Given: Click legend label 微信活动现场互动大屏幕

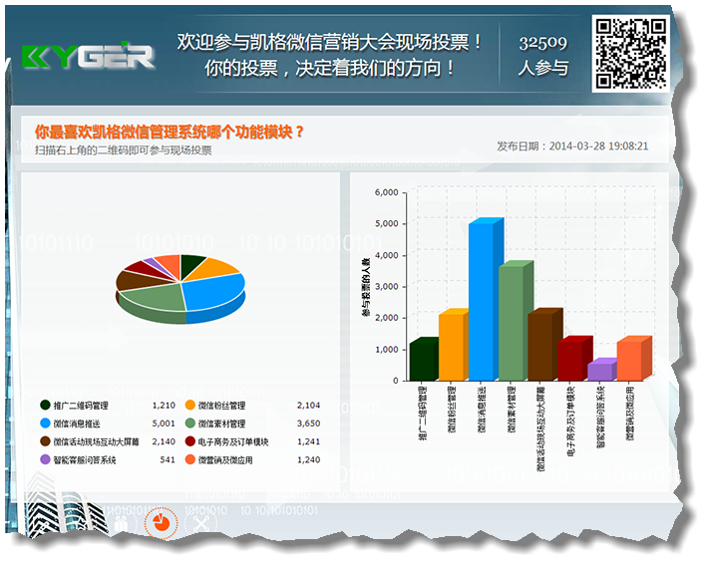Looking at the screenshot, I should click(x=96, y=441).
